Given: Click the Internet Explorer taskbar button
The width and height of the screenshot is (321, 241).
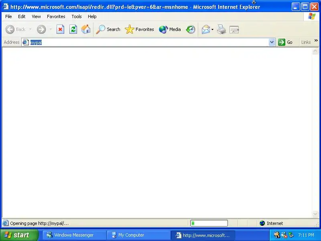Looking at the screenshot, I should click(203, 235).
